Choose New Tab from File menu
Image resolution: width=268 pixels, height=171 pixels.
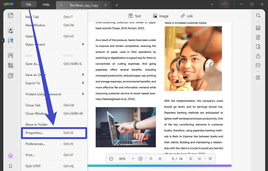pyautogui.click(x=54, y=17)
